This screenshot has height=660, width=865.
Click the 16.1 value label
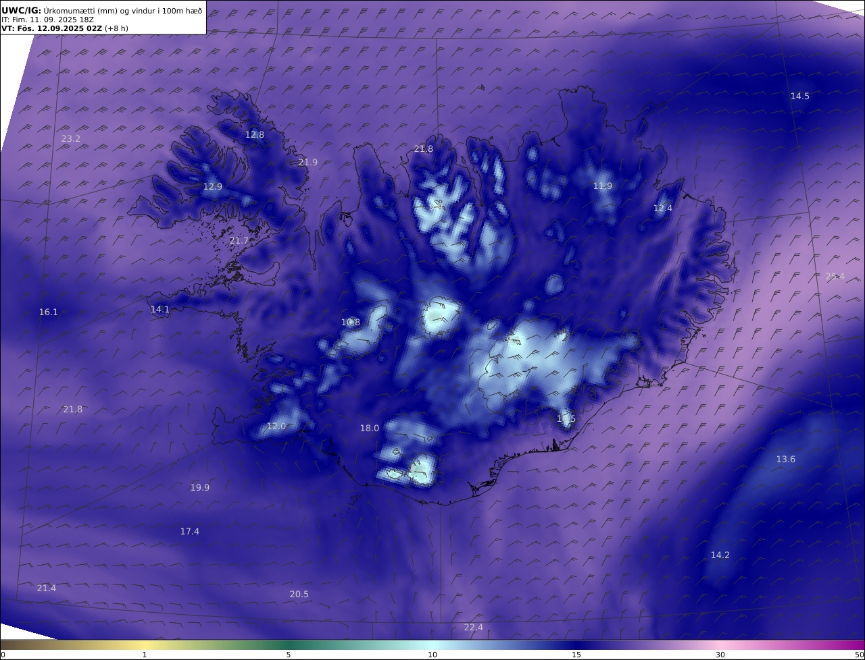pos(49,312)
